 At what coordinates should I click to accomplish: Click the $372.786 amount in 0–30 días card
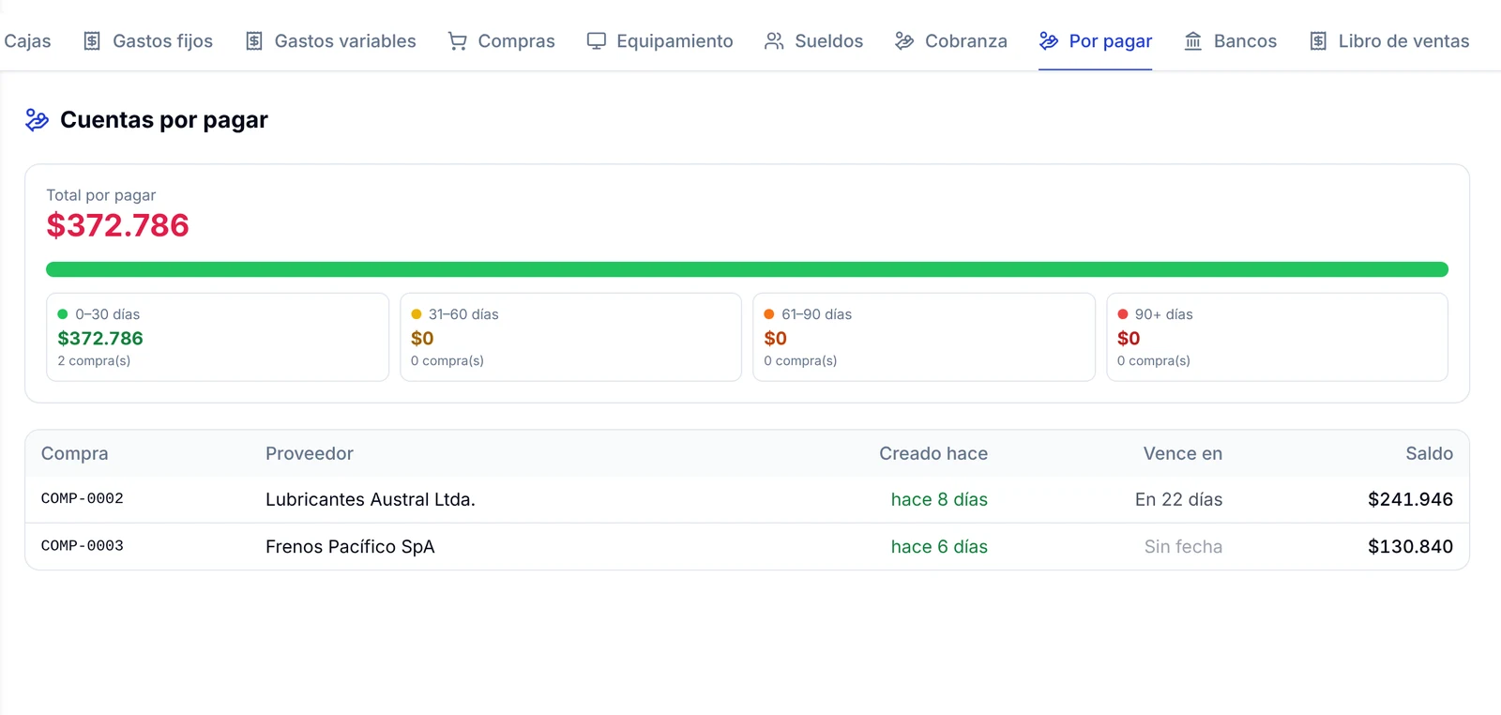(x=100, y=338)
